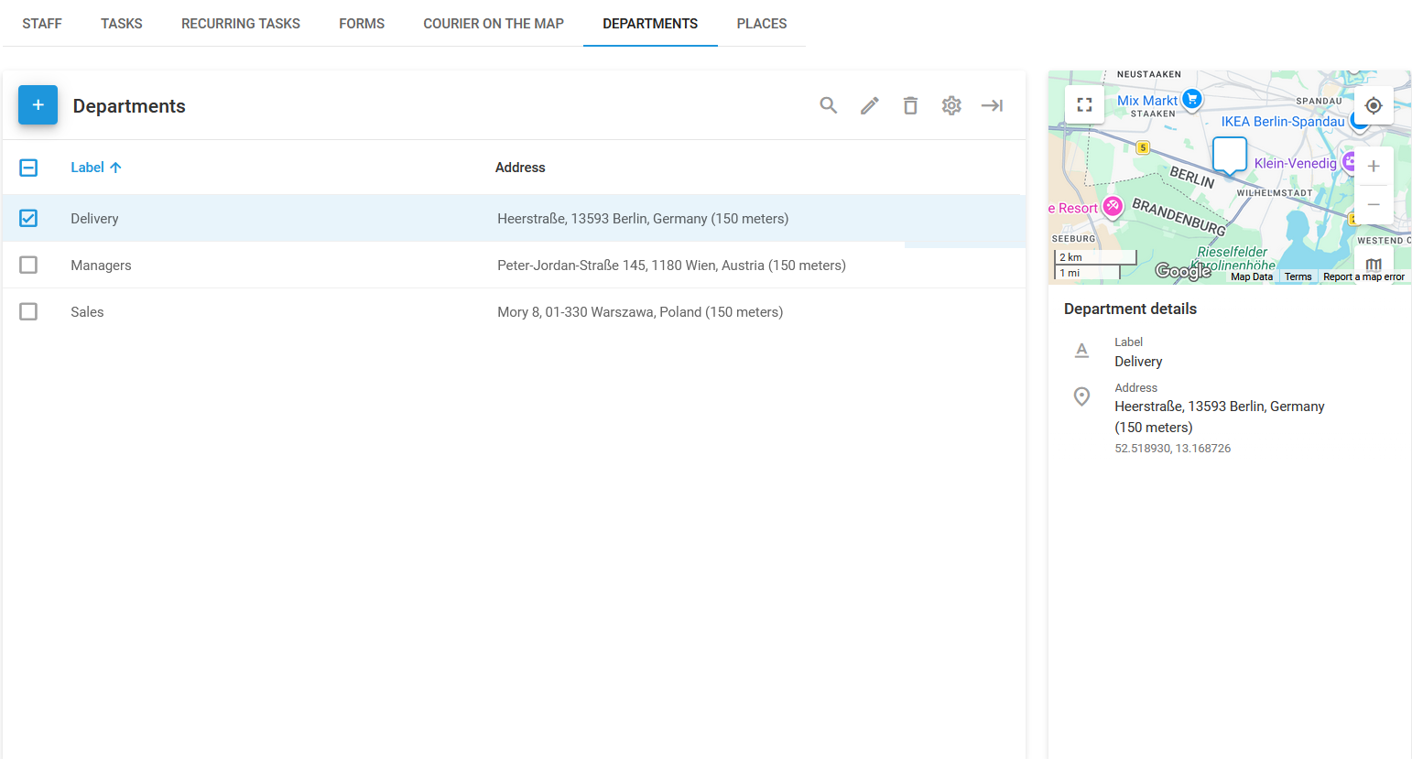The width and height of the screenshot is (1412, 759).
Task: Zoom in the map with plus
Action: (1374, 167)
